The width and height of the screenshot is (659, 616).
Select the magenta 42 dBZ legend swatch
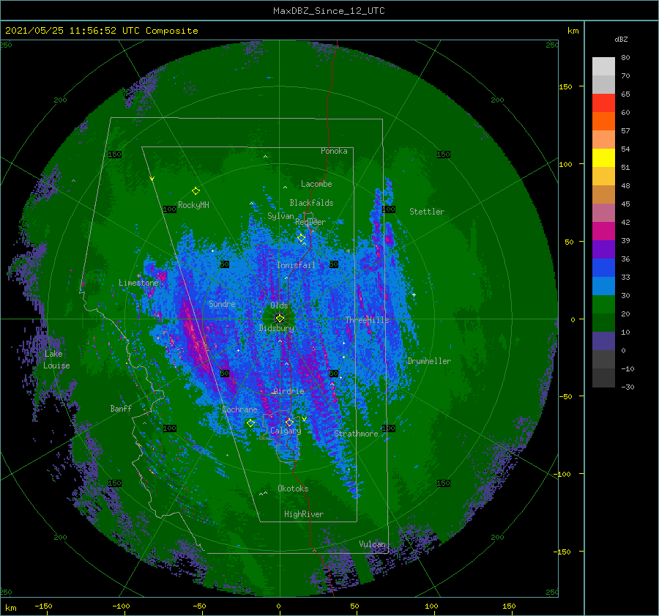603,231
